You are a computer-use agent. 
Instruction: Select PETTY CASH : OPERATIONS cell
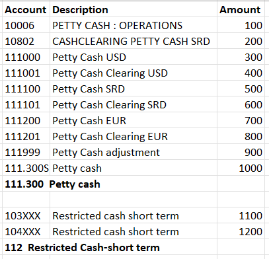pos(134,25)
